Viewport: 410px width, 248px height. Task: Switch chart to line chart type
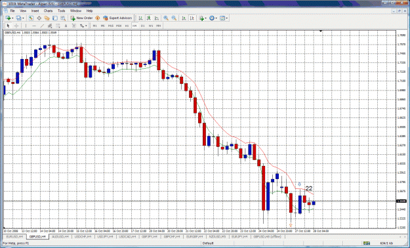coord(157,18)
